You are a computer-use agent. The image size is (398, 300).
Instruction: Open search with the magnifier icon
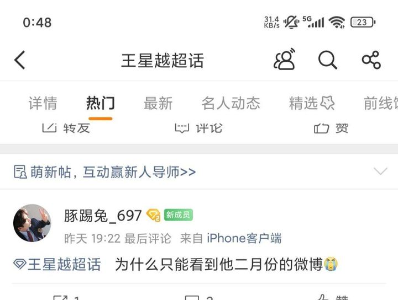[x=327, y=60]
